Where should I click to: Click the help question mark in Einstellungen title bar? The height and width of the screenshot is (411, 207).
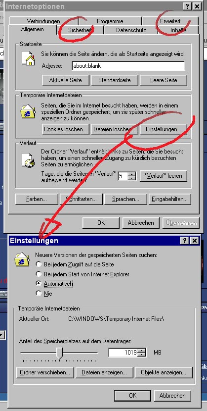click(185, 241)
